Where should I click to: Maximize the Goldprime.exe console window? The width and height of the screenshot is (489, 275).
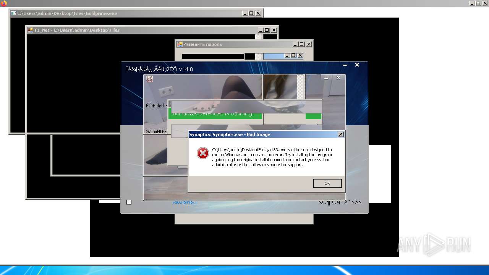click(x=251, y=13)
